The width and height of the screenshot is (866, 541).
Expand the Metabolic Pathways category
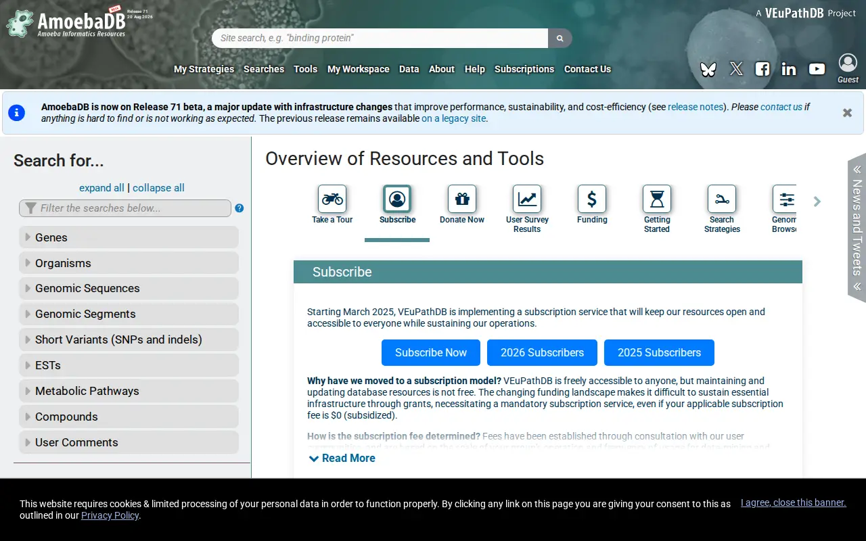tap(129, 391)
